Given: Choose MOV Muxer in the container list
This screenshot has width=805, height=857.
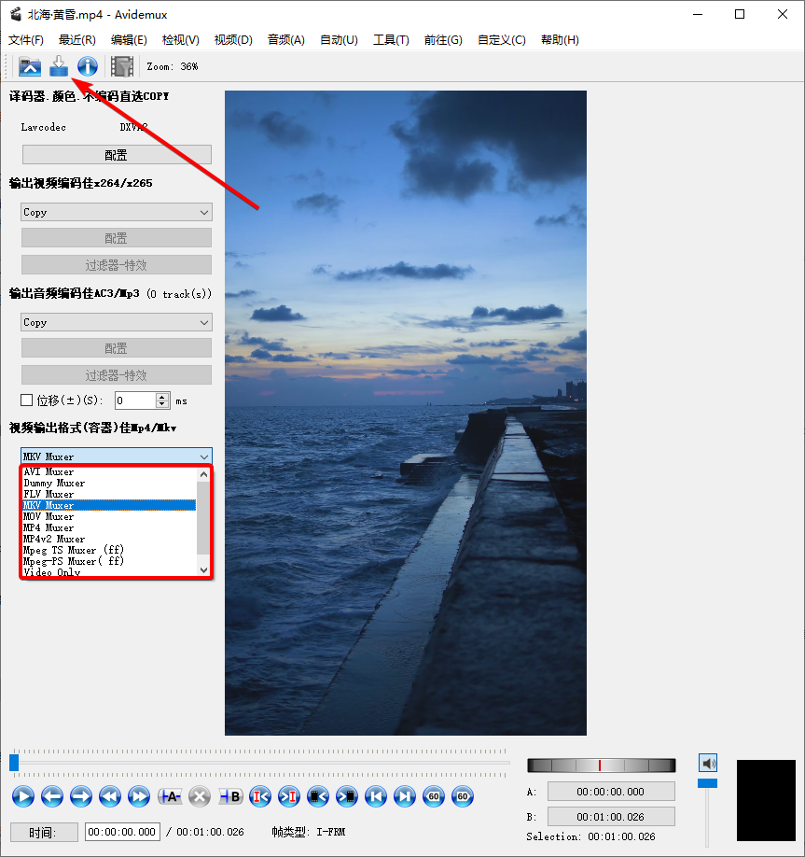Looking at the screenshot, I should [49, 517].
